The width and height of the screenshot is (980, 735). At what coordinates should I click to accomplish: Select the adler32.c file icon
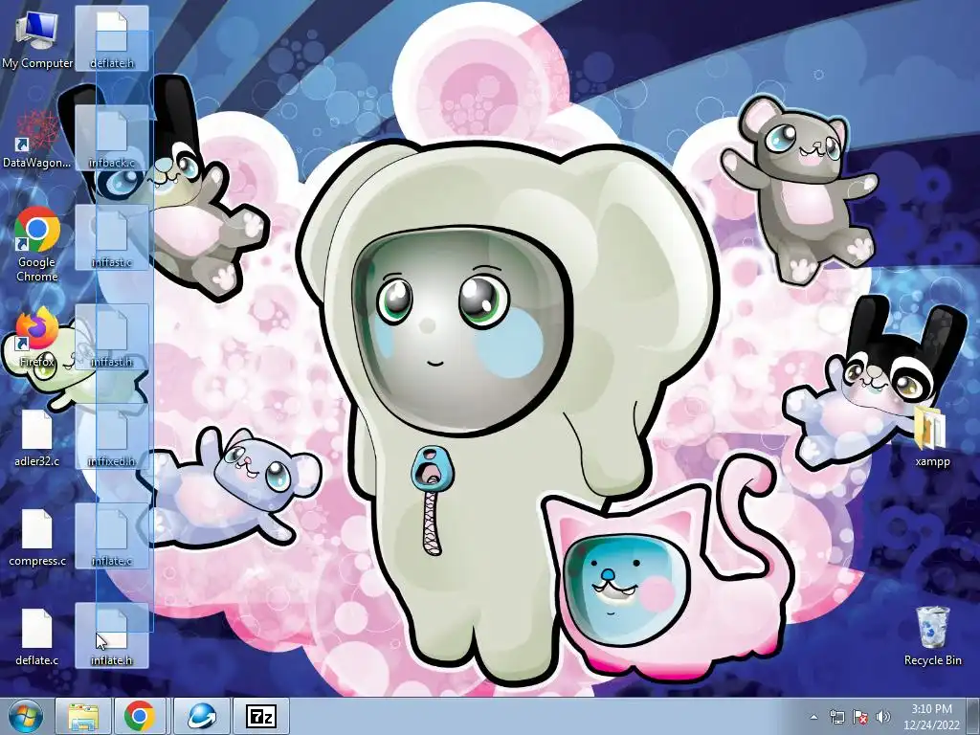tap(37, 437)
